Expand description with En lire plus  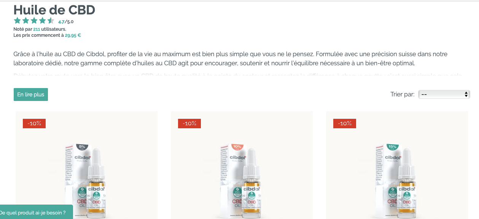[x=31, y=95]
